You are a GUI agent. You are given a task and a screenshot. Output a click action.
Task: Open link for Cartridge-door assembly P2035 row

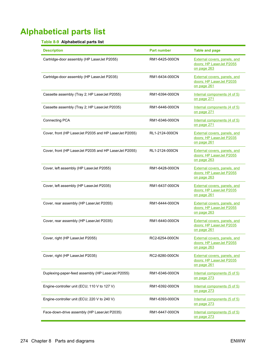(217, 81)
